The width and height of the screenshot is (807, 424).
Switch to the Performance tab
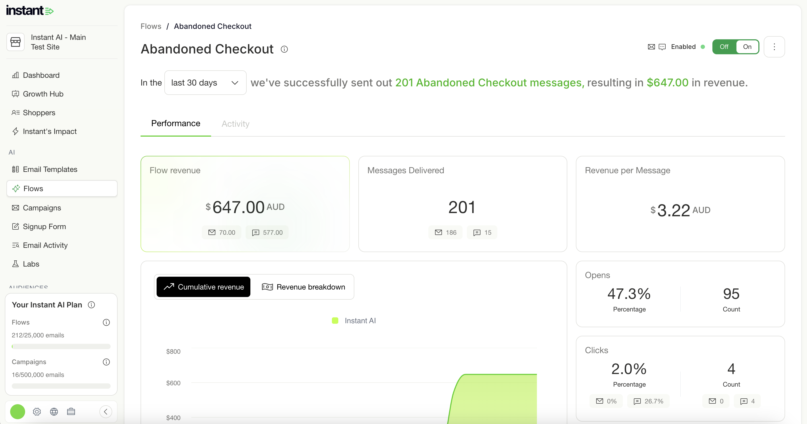point(176,124)
